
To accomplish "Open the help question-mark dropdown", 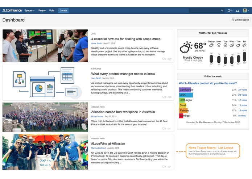I will point(230,11).
